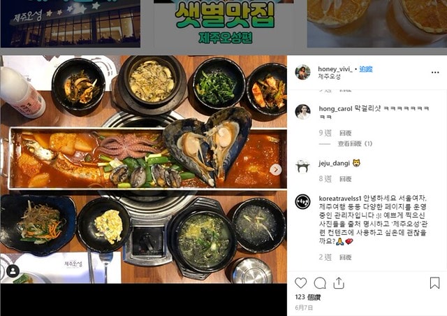Image resolution: width=447 pixels, height=316 pixels.
Task: Like the post with the heart icon
Action: pos(300,283)
